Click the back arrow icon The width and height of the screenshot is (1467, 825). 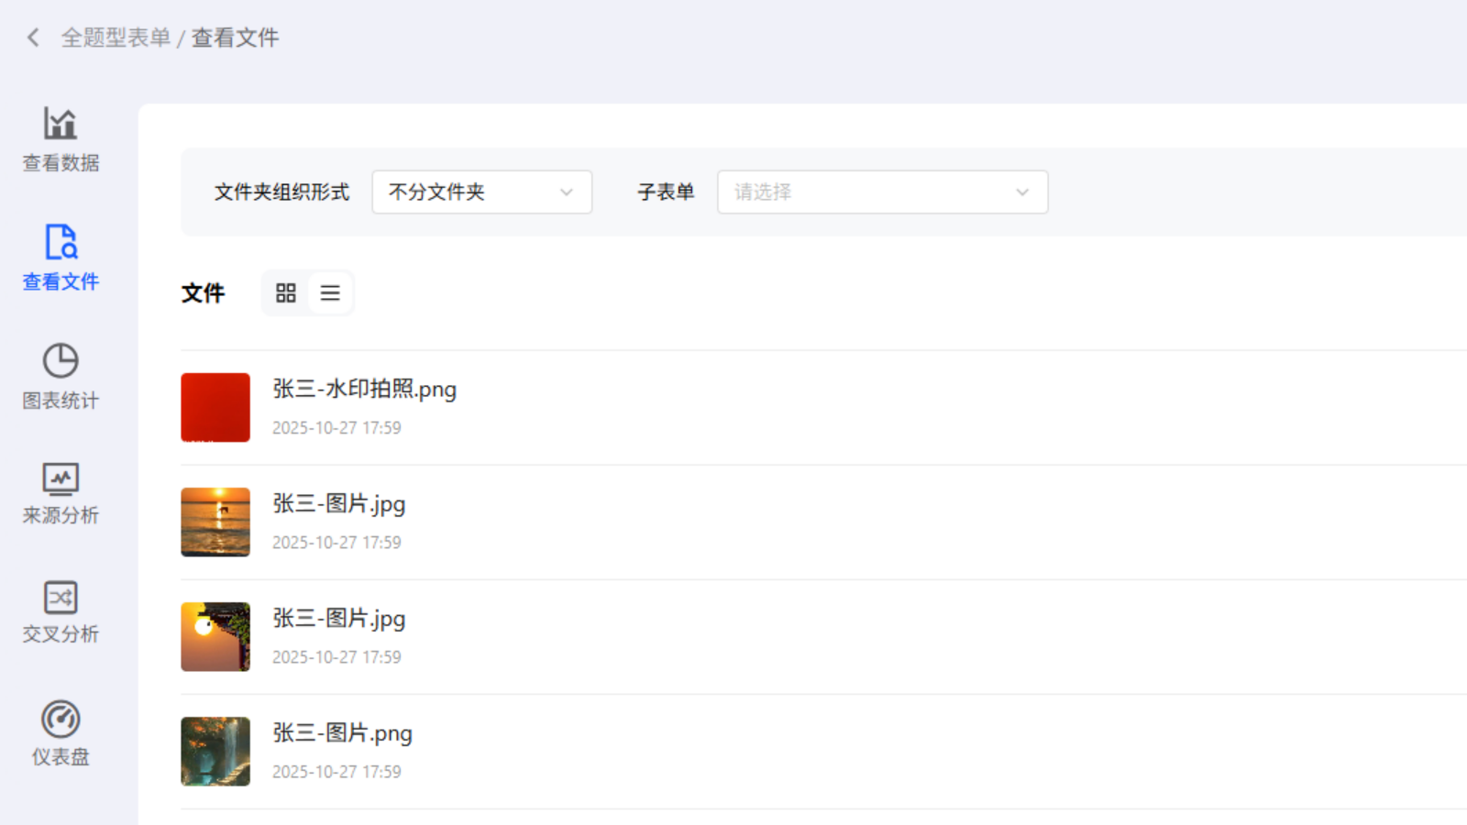coord(33,38)
